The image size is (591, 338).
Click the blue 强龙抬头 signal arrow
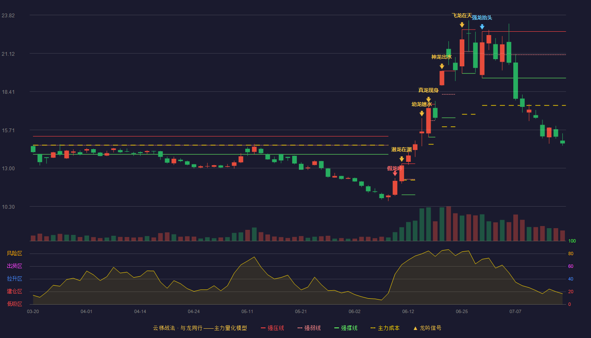(482, 27)
